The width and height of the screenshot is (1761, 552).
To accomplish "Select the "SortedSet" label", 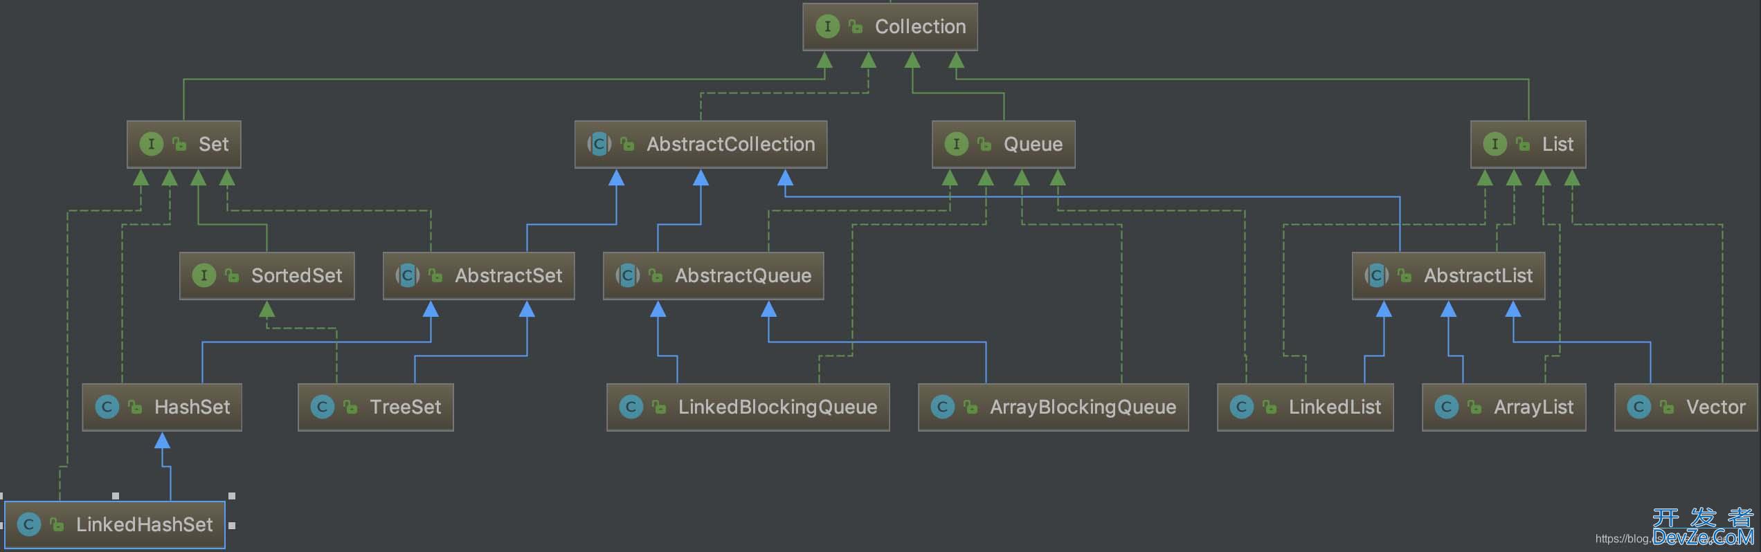I will [297, 275].
